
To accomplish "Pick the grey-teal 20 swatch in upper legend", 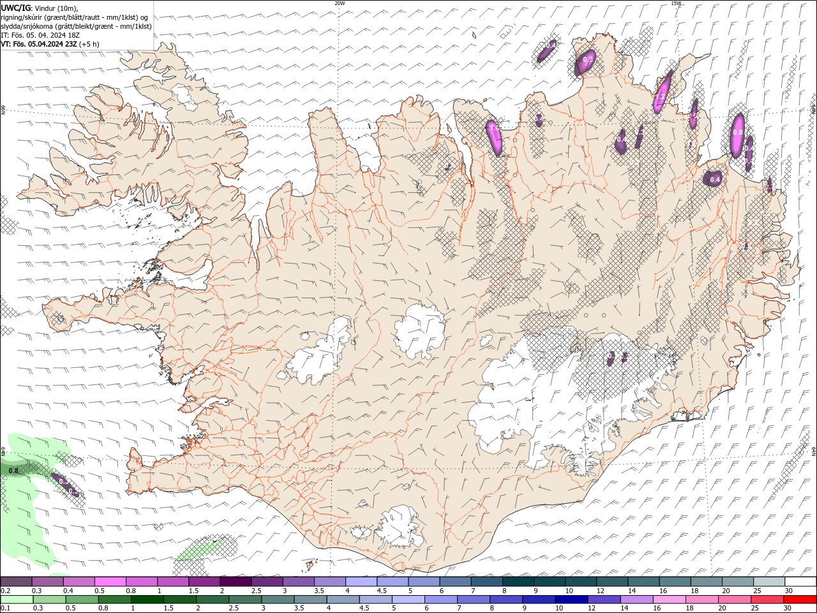I will (738, 582).
